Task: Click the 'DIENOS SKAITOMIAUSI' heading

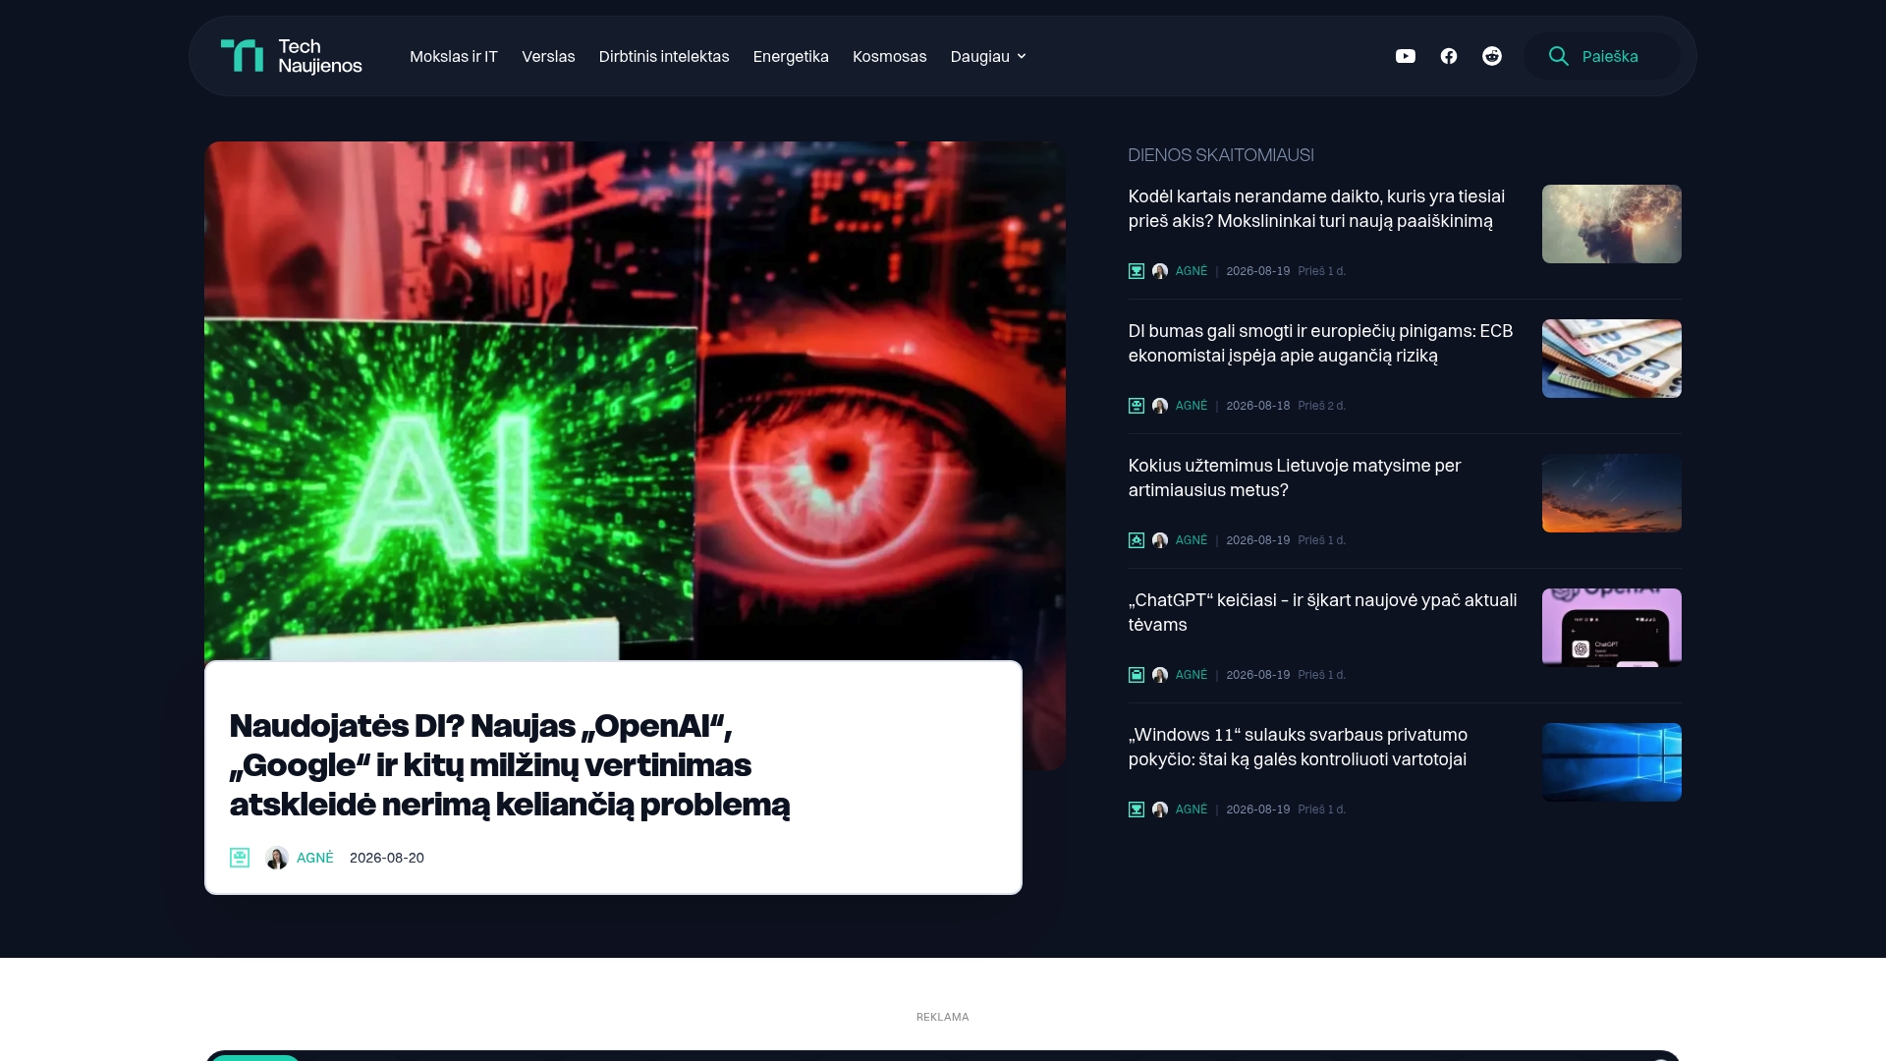Action: [1221, 155]
